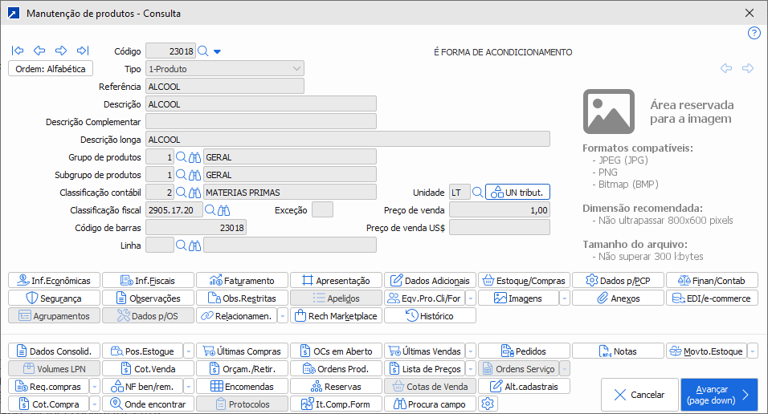Open the help question mark icon
Screen dimensions: 768x414
click(754, 33)
